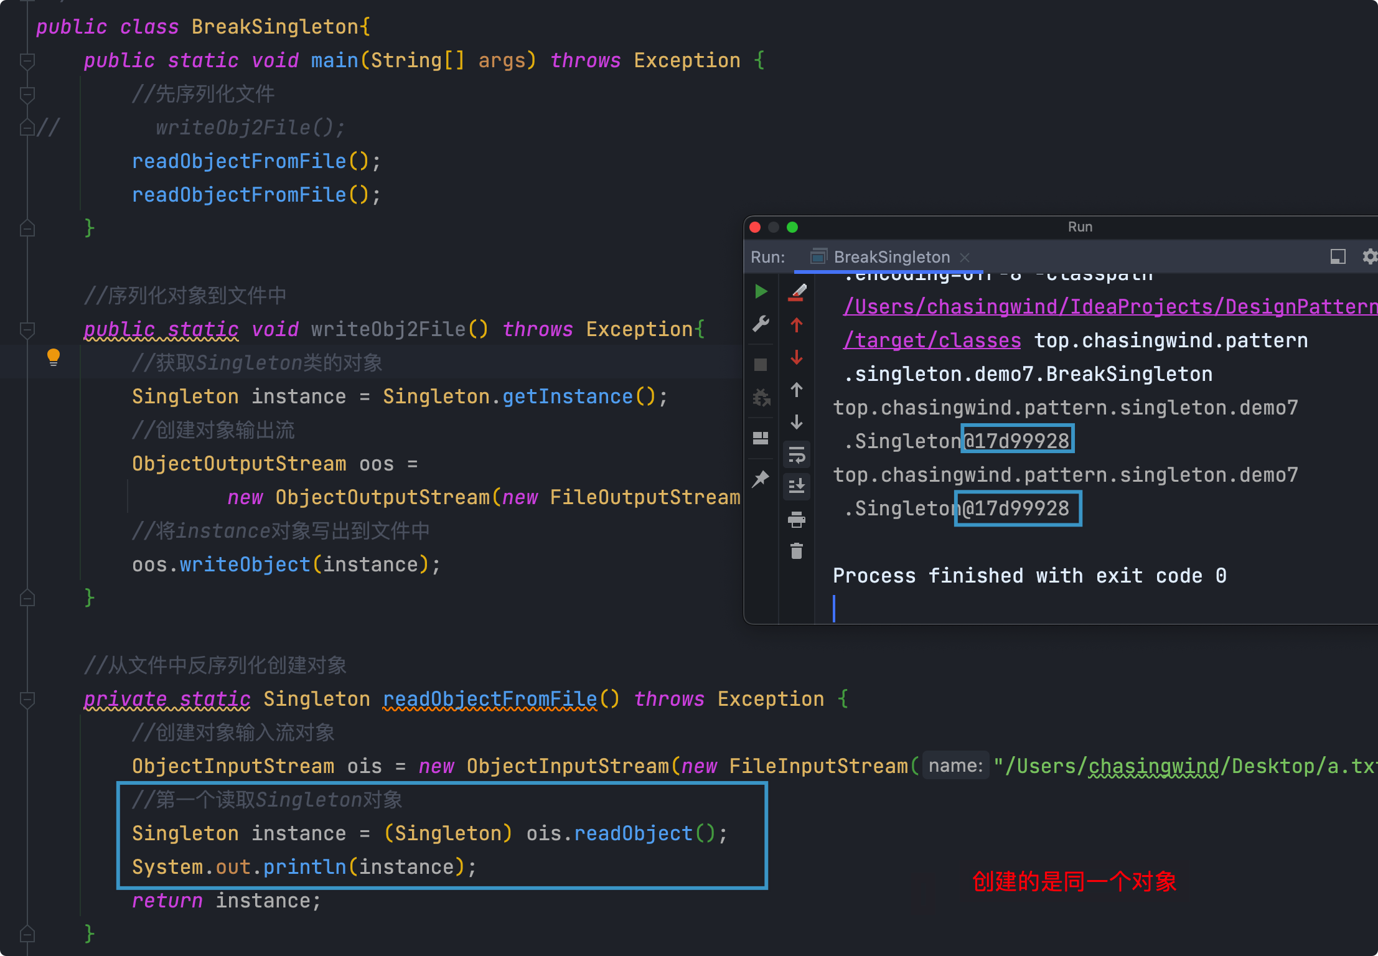This screenshot has width=1378, height=956.
Task: Click the Restore Layout icon
Action: click(761, 439)
